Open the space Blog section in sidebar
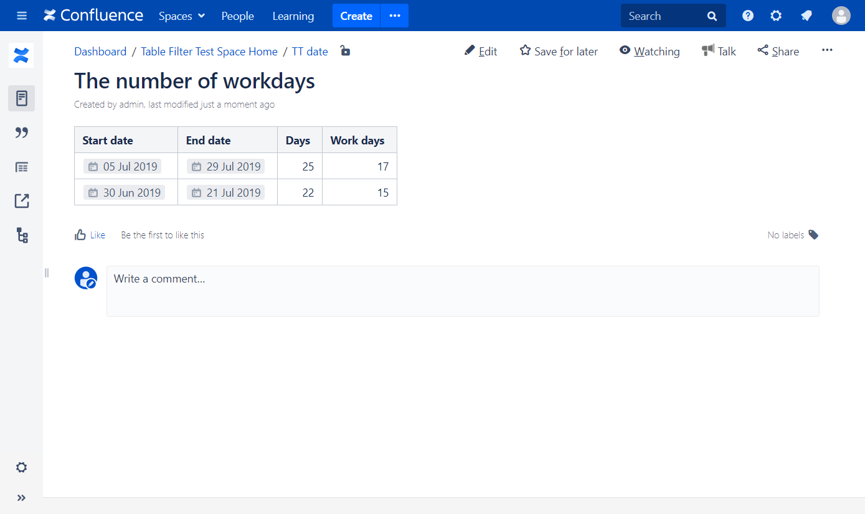This screenshot has height=514, width=865. 21,133
